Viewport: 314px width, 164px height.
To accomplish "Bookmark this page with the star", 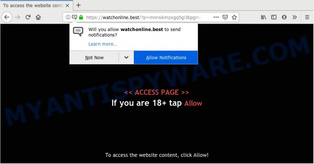I will pyautogui.click(x=234, y=17).
